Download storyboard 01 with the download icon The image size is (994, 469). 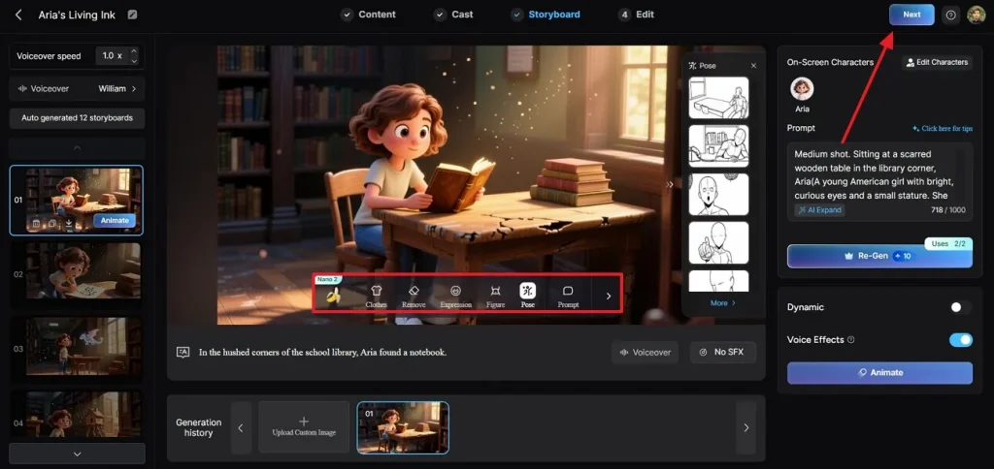tap(69, 222)
